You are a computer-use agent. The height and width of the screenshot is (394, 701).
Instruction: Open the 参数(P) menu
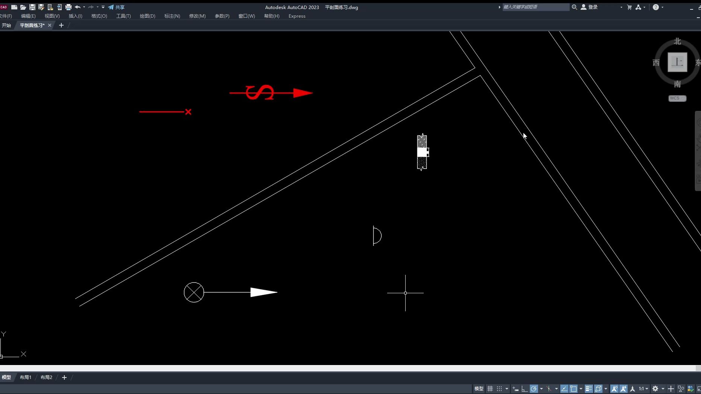click(x=222, y=16)
